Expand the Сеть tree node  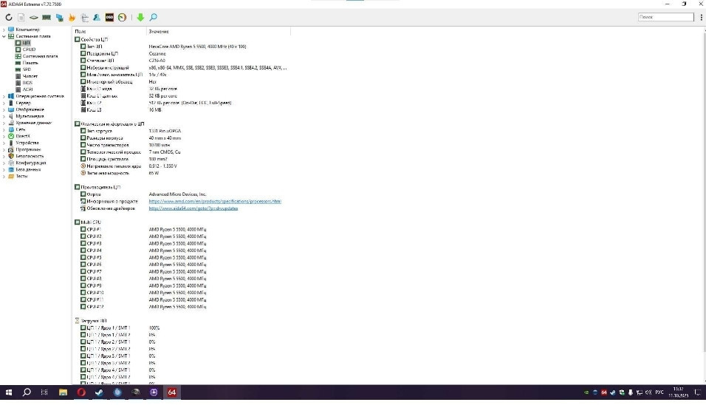coord(4,130)
